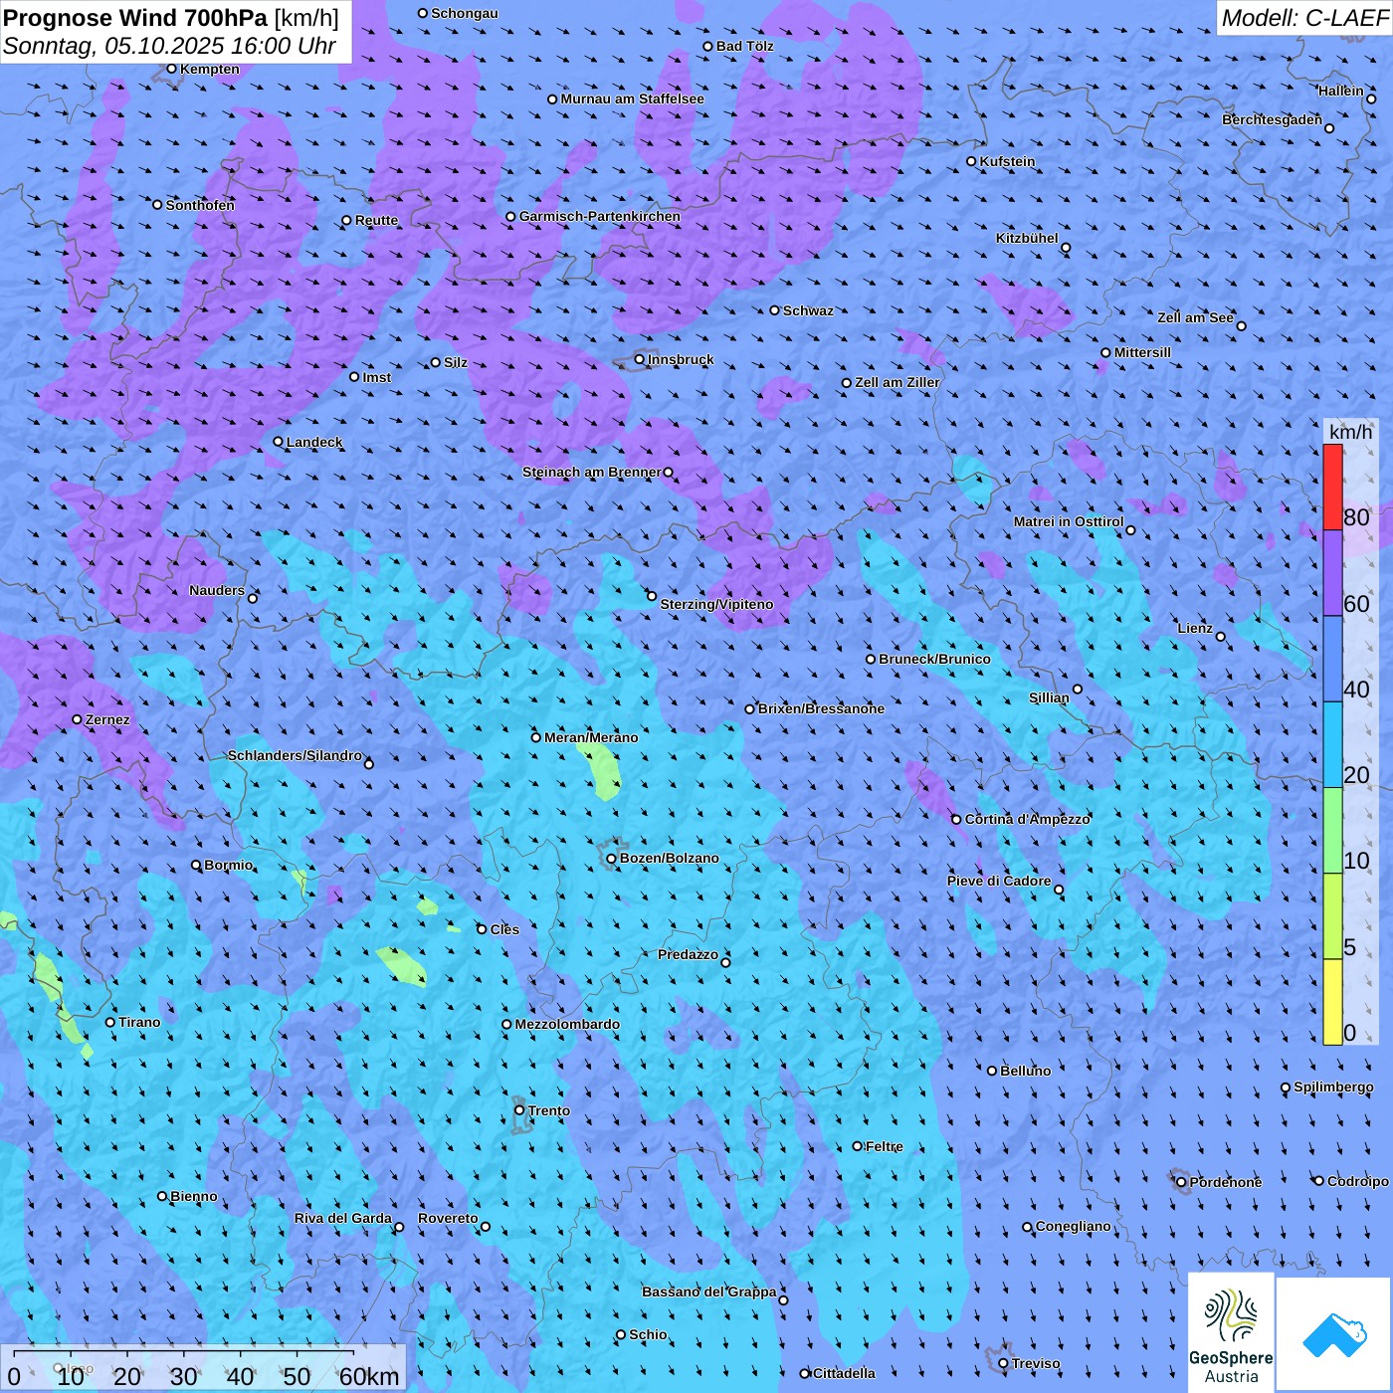Viewport: 1393px width, 1393px height.
Task: Click the 'Modell: C-LAEF' label
Action: click(1304, 17)
